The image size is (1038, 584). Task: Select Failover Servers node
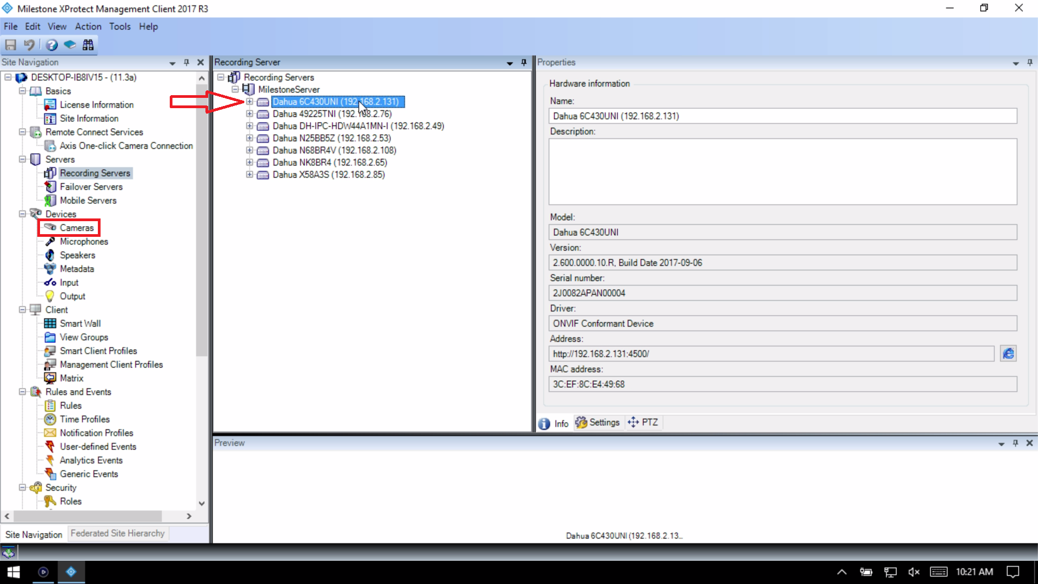pos(91,187)
